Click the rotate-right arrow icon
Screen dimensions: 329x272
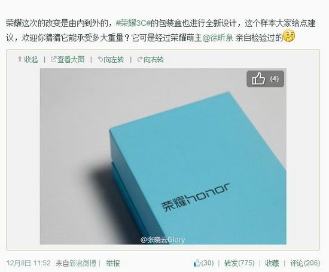(x=140, y=60)
